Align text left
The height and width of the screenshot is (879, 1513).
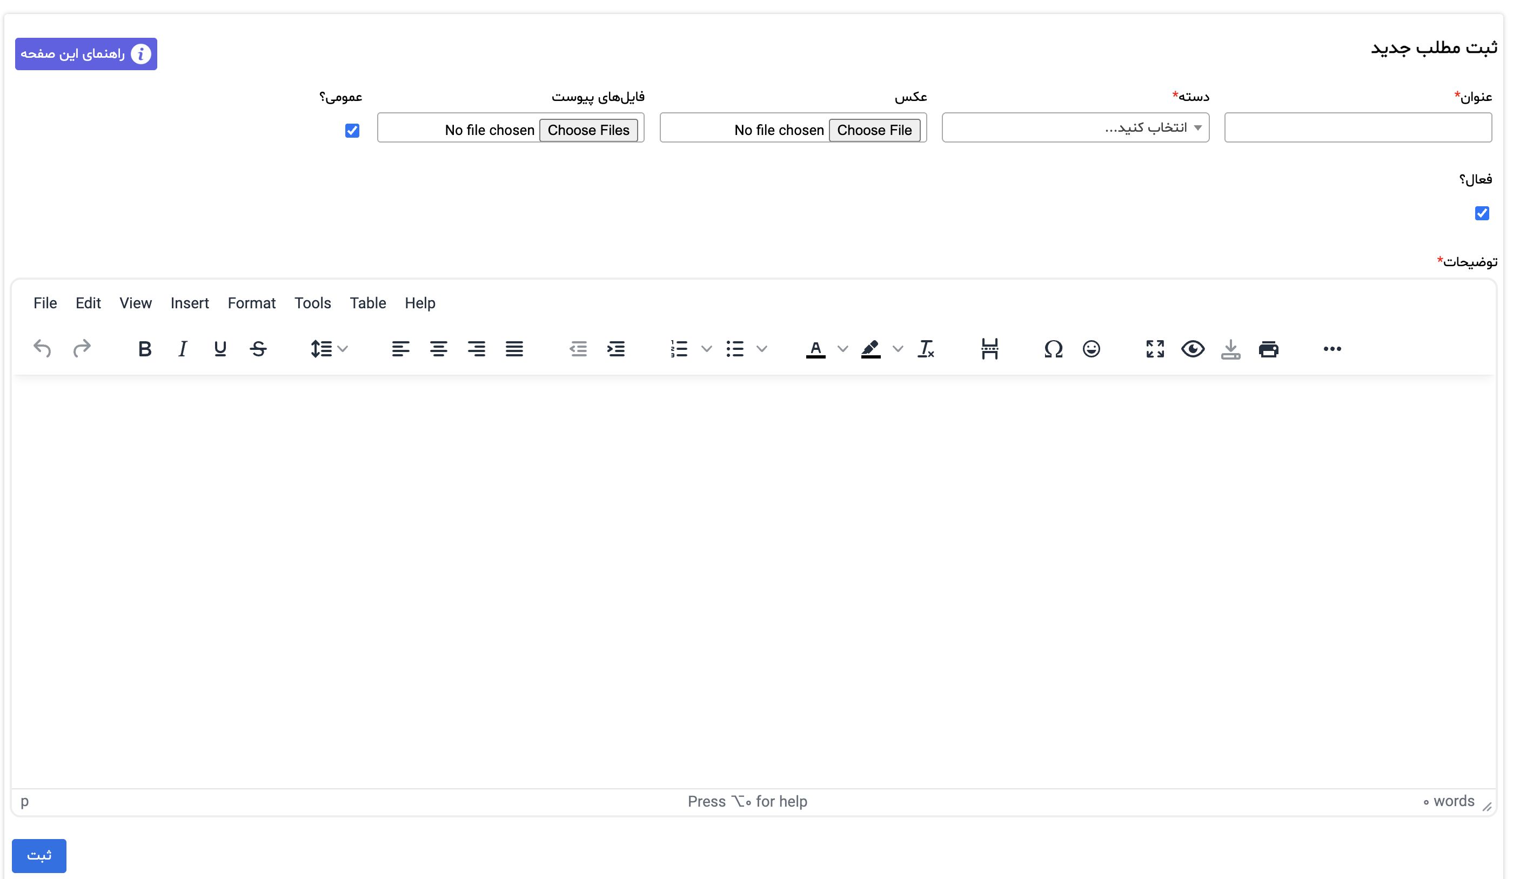(400, 349)
